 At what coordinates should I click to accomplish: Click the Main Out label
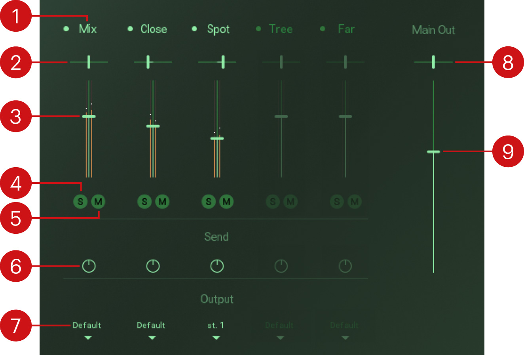point(434,30)
